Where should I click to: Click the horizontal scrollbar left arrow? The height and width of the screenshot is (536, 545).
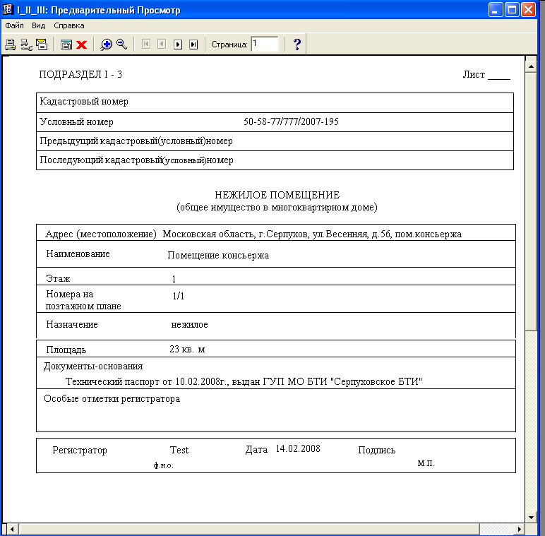(12, 530)
